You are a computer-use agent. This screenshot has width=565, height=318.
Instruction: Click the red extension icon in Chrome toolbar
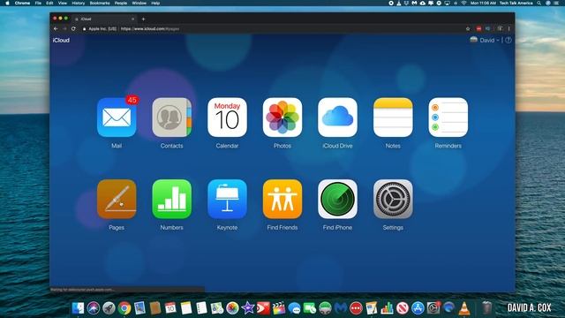(x=478, y=29)
